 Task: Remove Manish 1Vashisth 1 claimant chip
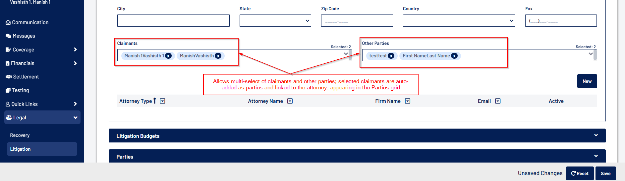point(168,56)
